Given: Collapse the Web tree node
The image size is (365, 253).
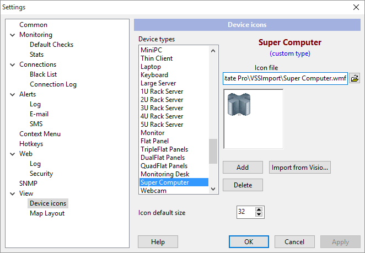Looking at the screenshot, I should (12, 154).
